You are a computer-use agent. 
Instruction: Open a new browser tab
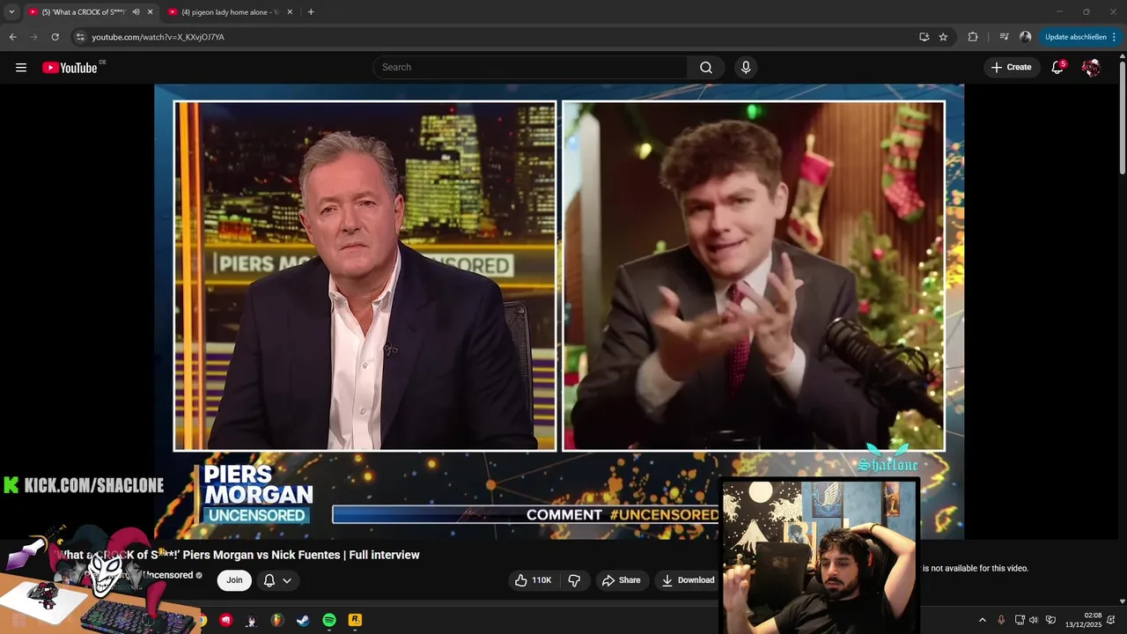[x=311, y=12]
